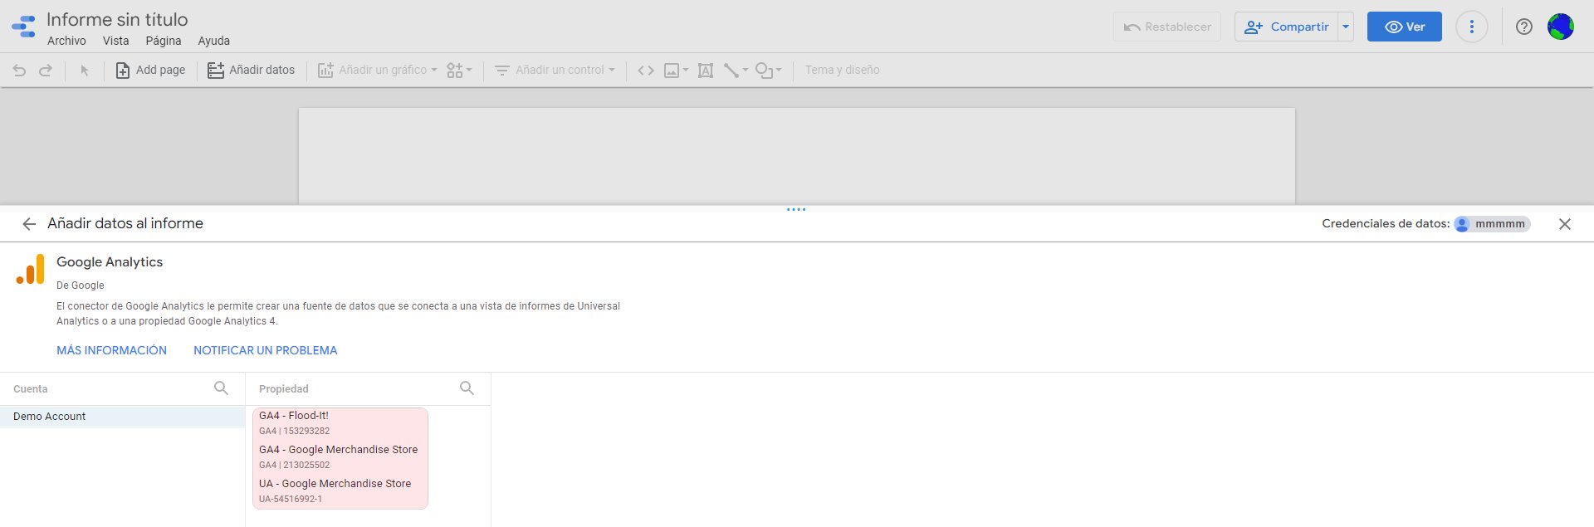Click the Compartir button
The height and width of the screenshot is (527, 1594).
1286,27
